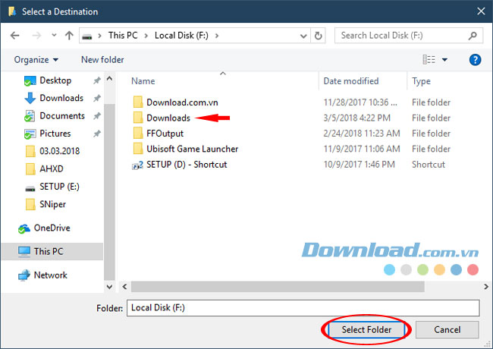The width and height of the screenshot is (493, 349).
Task: Select This PC in address breadcrumb
Action: click(x=123, y=35)
